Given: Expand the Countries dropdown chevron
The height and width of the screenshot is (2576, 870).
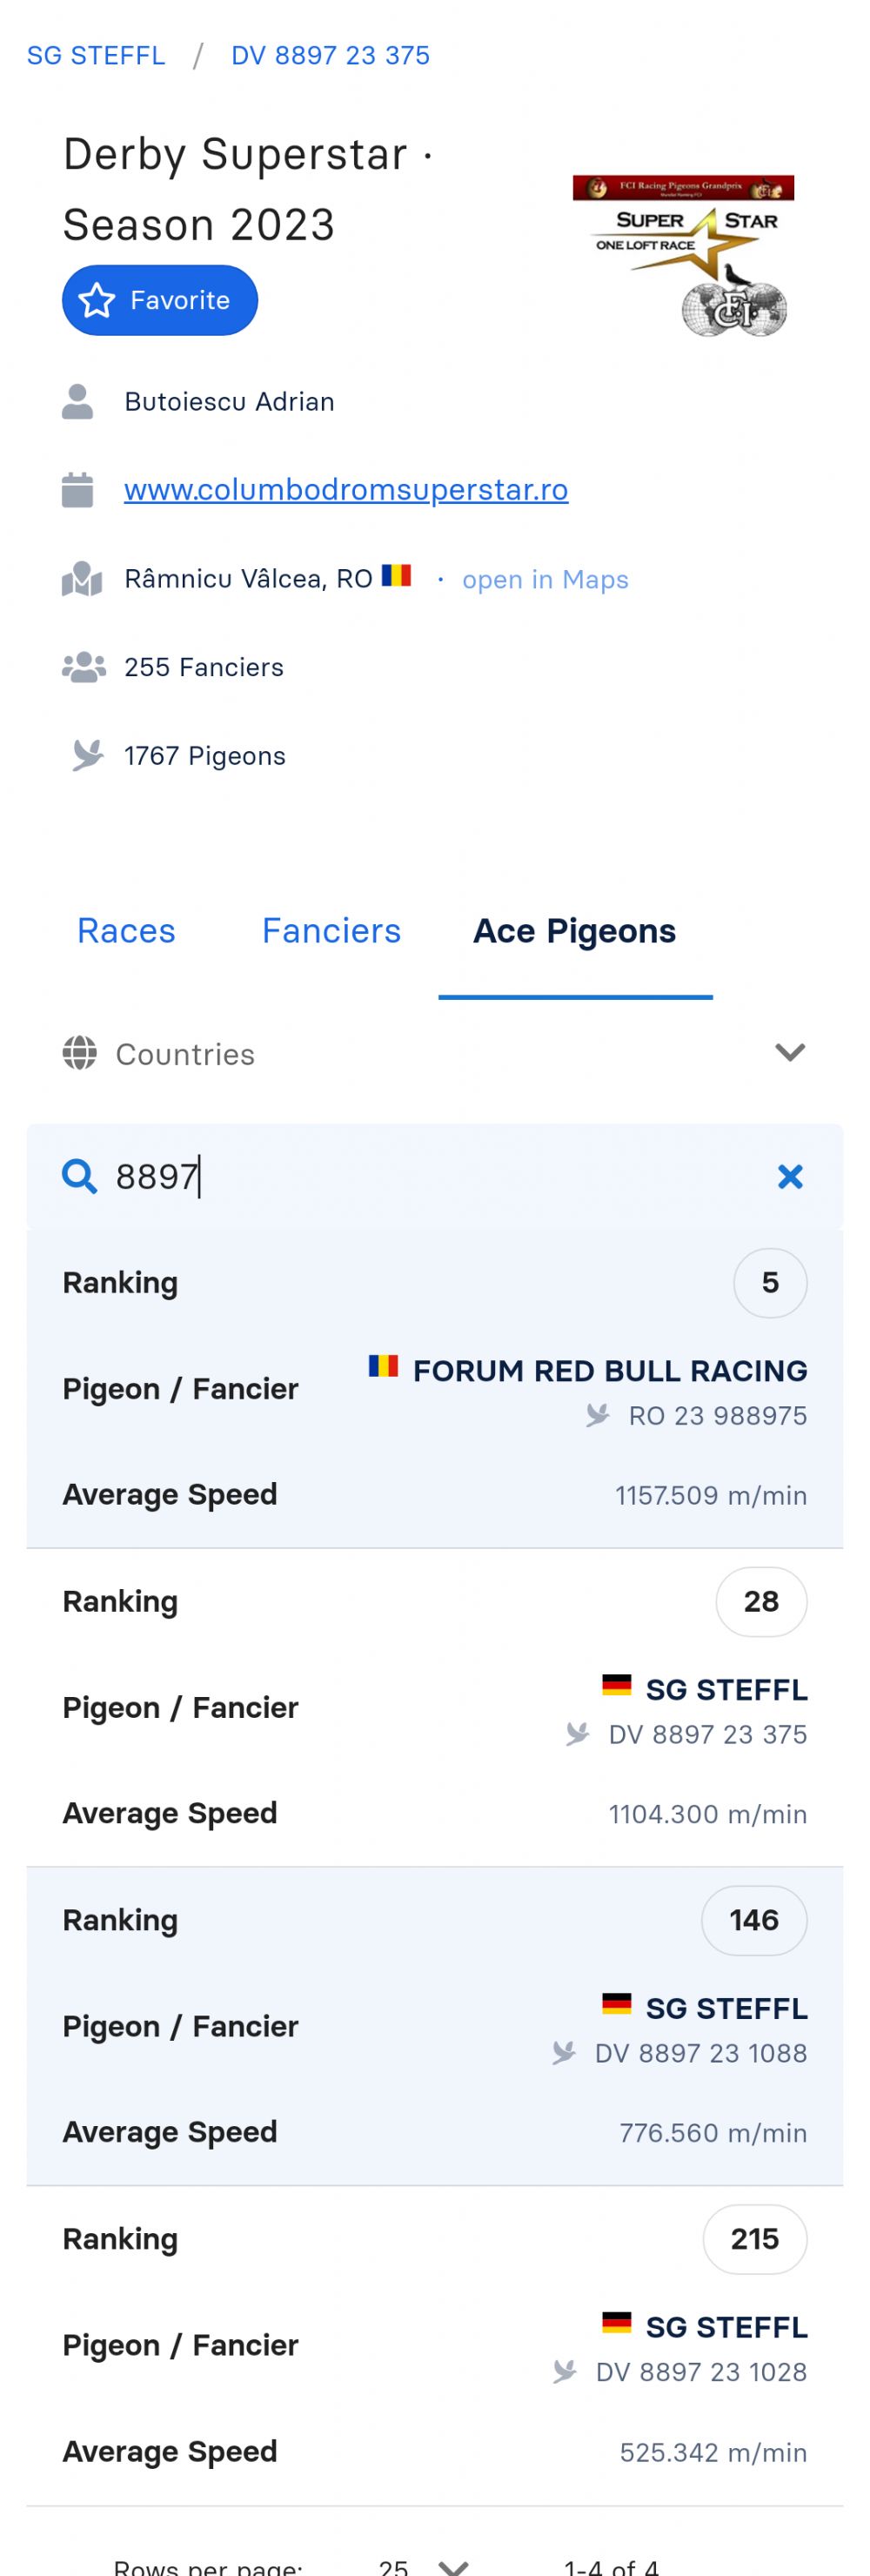Looking at the screenshot, I should point(790,1052).
